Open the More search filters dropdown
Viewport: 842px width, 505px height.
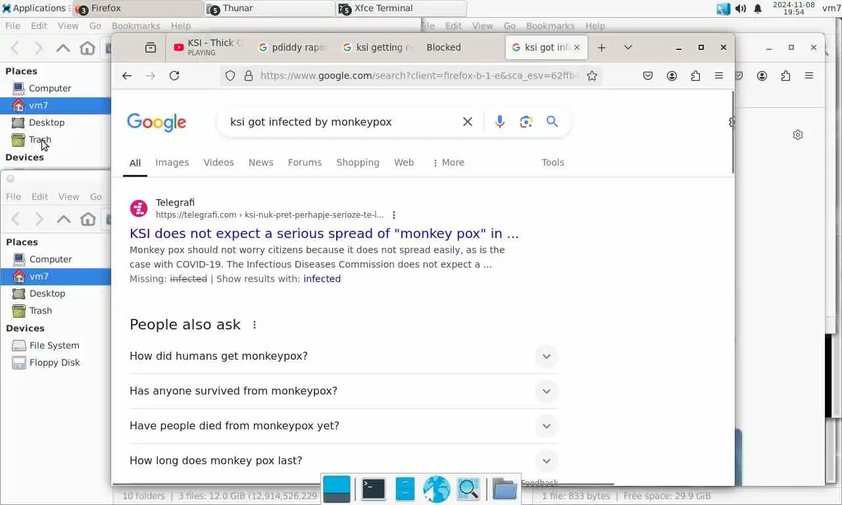(x=449, y=162)
